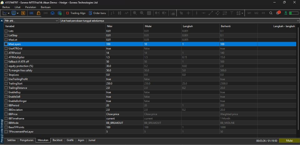Viewport: 300px width, 145px height.
Task: Click the screenshot camera icon
Action: pyautogui.click(x=173, y=13)
